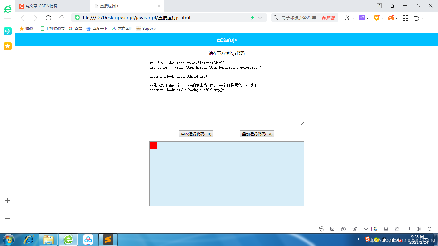This screenshot has height=246, width=438.
Task: Expand the screenshot tool dropdown arrow
Action: [x=353, y=18]
